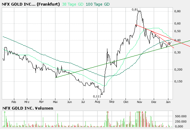
Task: Click the "Mrz" month label
Action: click(27, 102)
